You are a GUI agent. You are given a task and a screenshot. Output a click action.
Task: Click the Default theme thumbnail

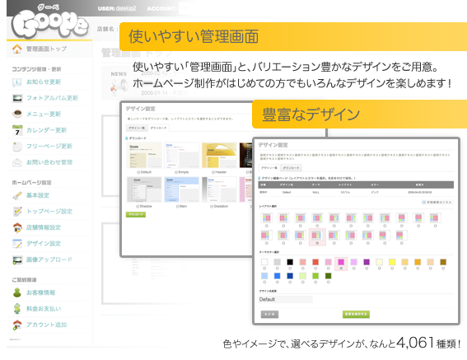click(x=144, y=155)
